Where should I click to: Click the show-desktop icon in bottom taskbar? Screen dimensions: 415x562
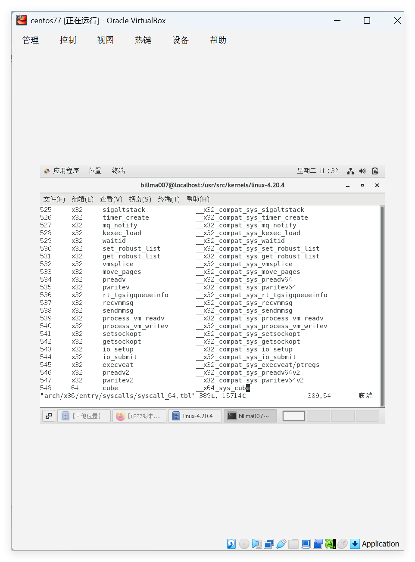[49, 416]
